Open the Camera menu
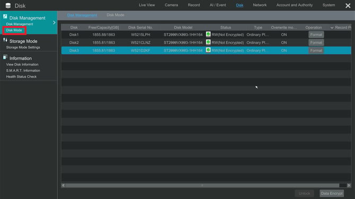This screenshot has width=355, height=199. (171, 5)
